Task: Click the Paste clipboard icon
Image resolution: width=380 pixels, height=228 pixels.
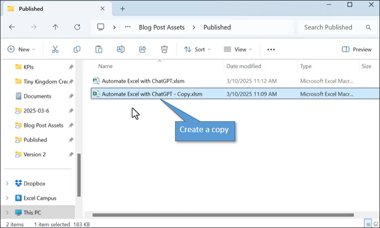Action: (99, 49)
